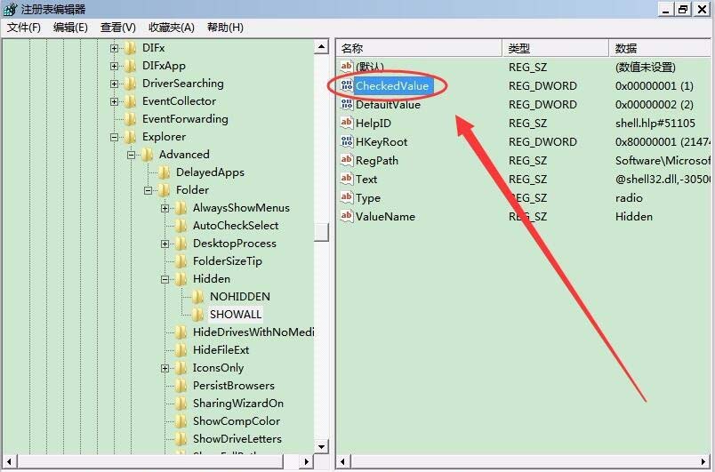715x472 pixels.
Task: Click the (默认) string value icon
Action: tap(347, 67)
